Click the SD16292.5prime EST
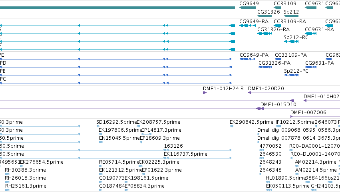The width and height of the screenshot is (340, 192). pyautogui.click(x=98, y=127)
